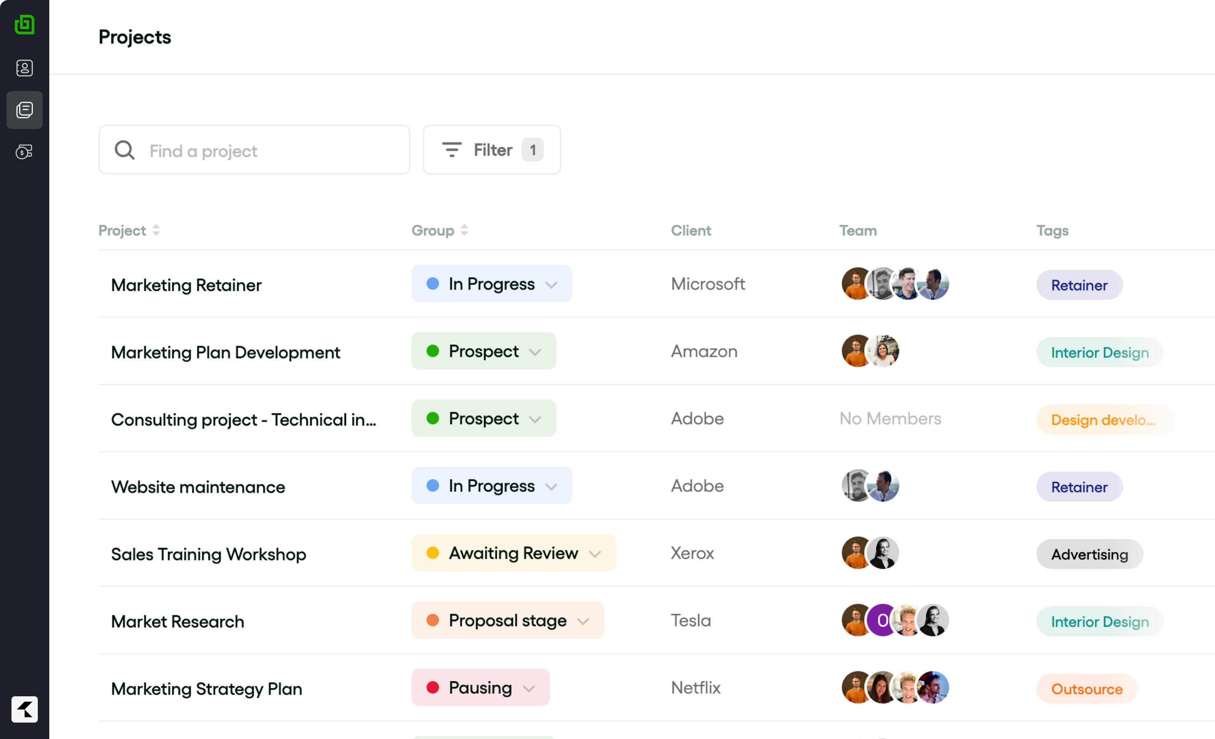Image resolution: width=1215 pixels, height=739 pixels.
Task: Sort by Group column arrows
Action: click(464, 230)
